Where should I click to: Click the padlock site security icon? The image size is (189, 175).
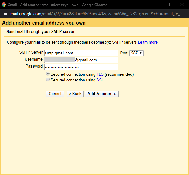pos(5,14)
